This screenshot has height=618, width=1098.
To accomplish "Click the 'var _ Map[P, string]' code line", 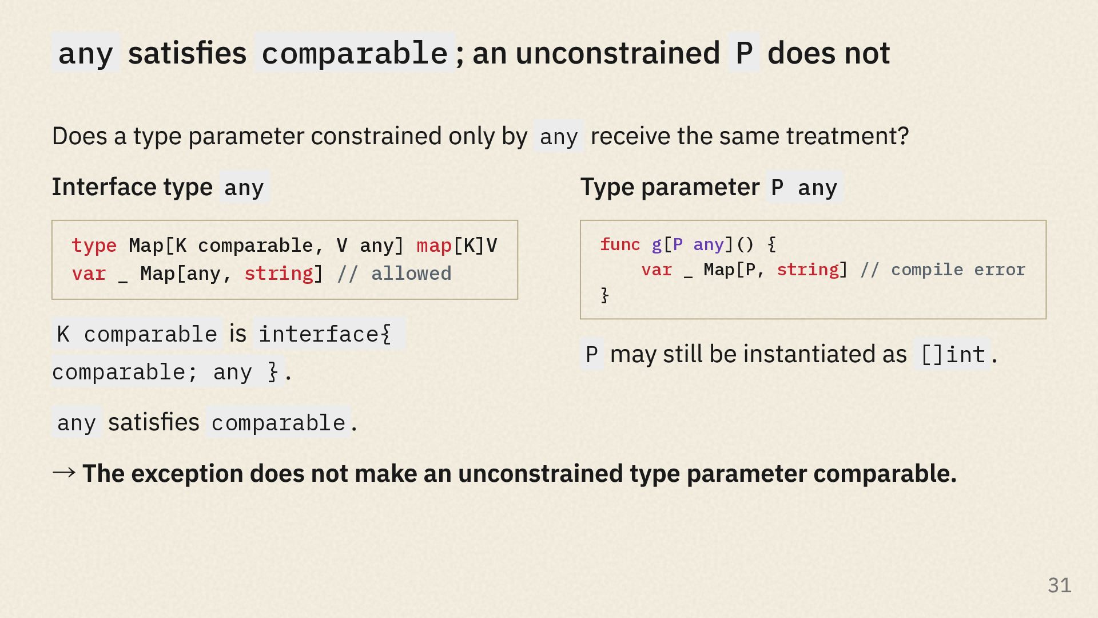I will (x=744, y=270).
